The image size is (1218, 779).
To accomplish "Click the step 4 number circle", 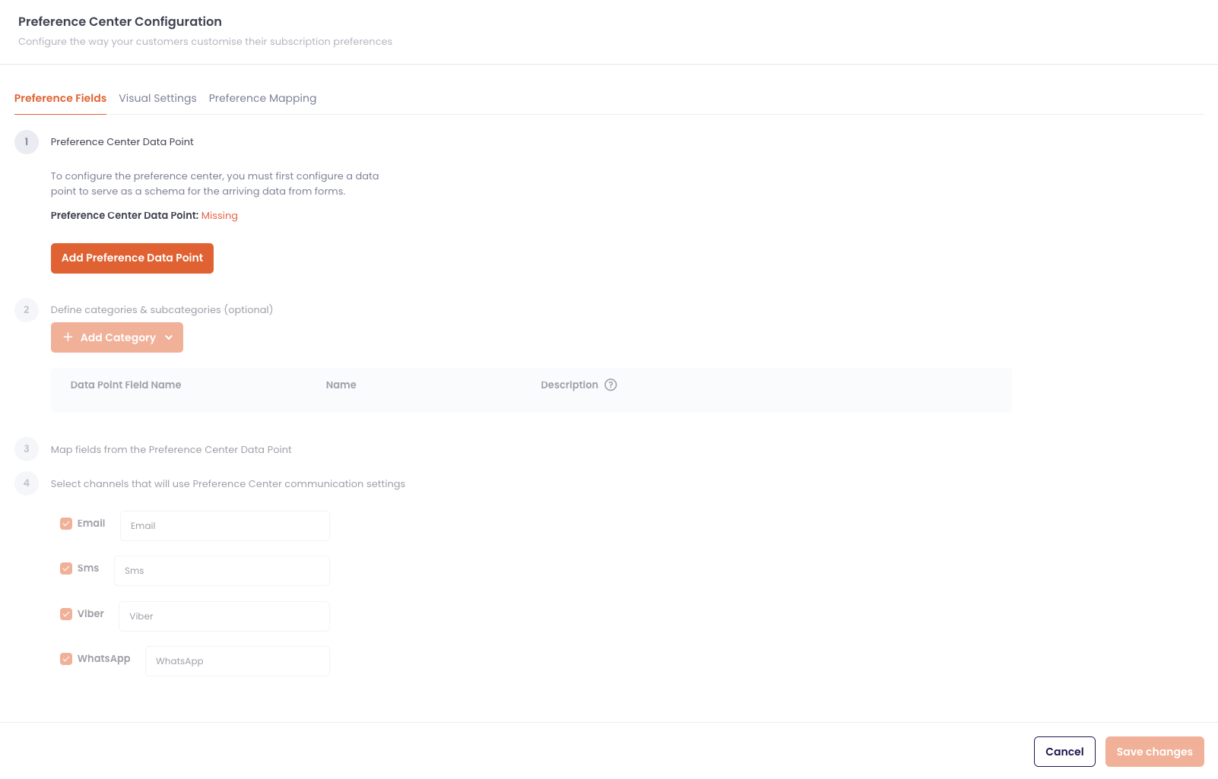I will click(27, 483).
